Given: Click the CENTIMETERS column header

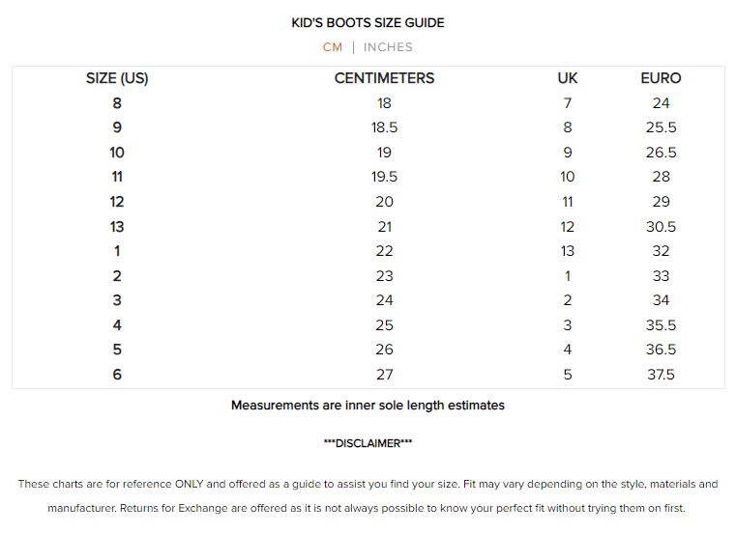Looking at the screenshot, I should [384, 78].
